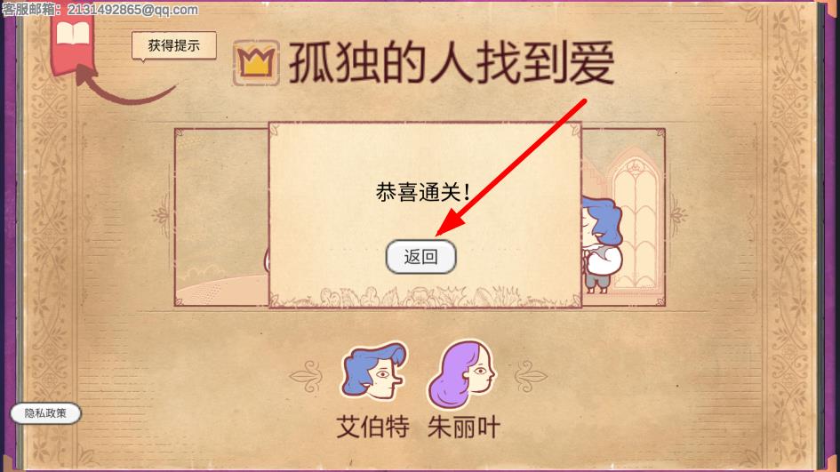Select the golden crown level icon

click(x=256, y=63)
